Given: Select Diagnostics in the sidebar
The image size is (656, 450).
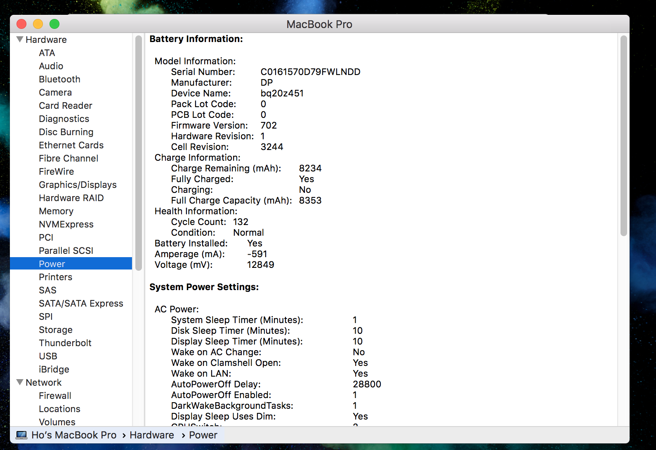Looking at the screenshot, I should click(x=64, y=119).
